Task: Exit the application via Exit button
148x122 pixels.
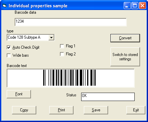Action: click(x=136, y=110)
